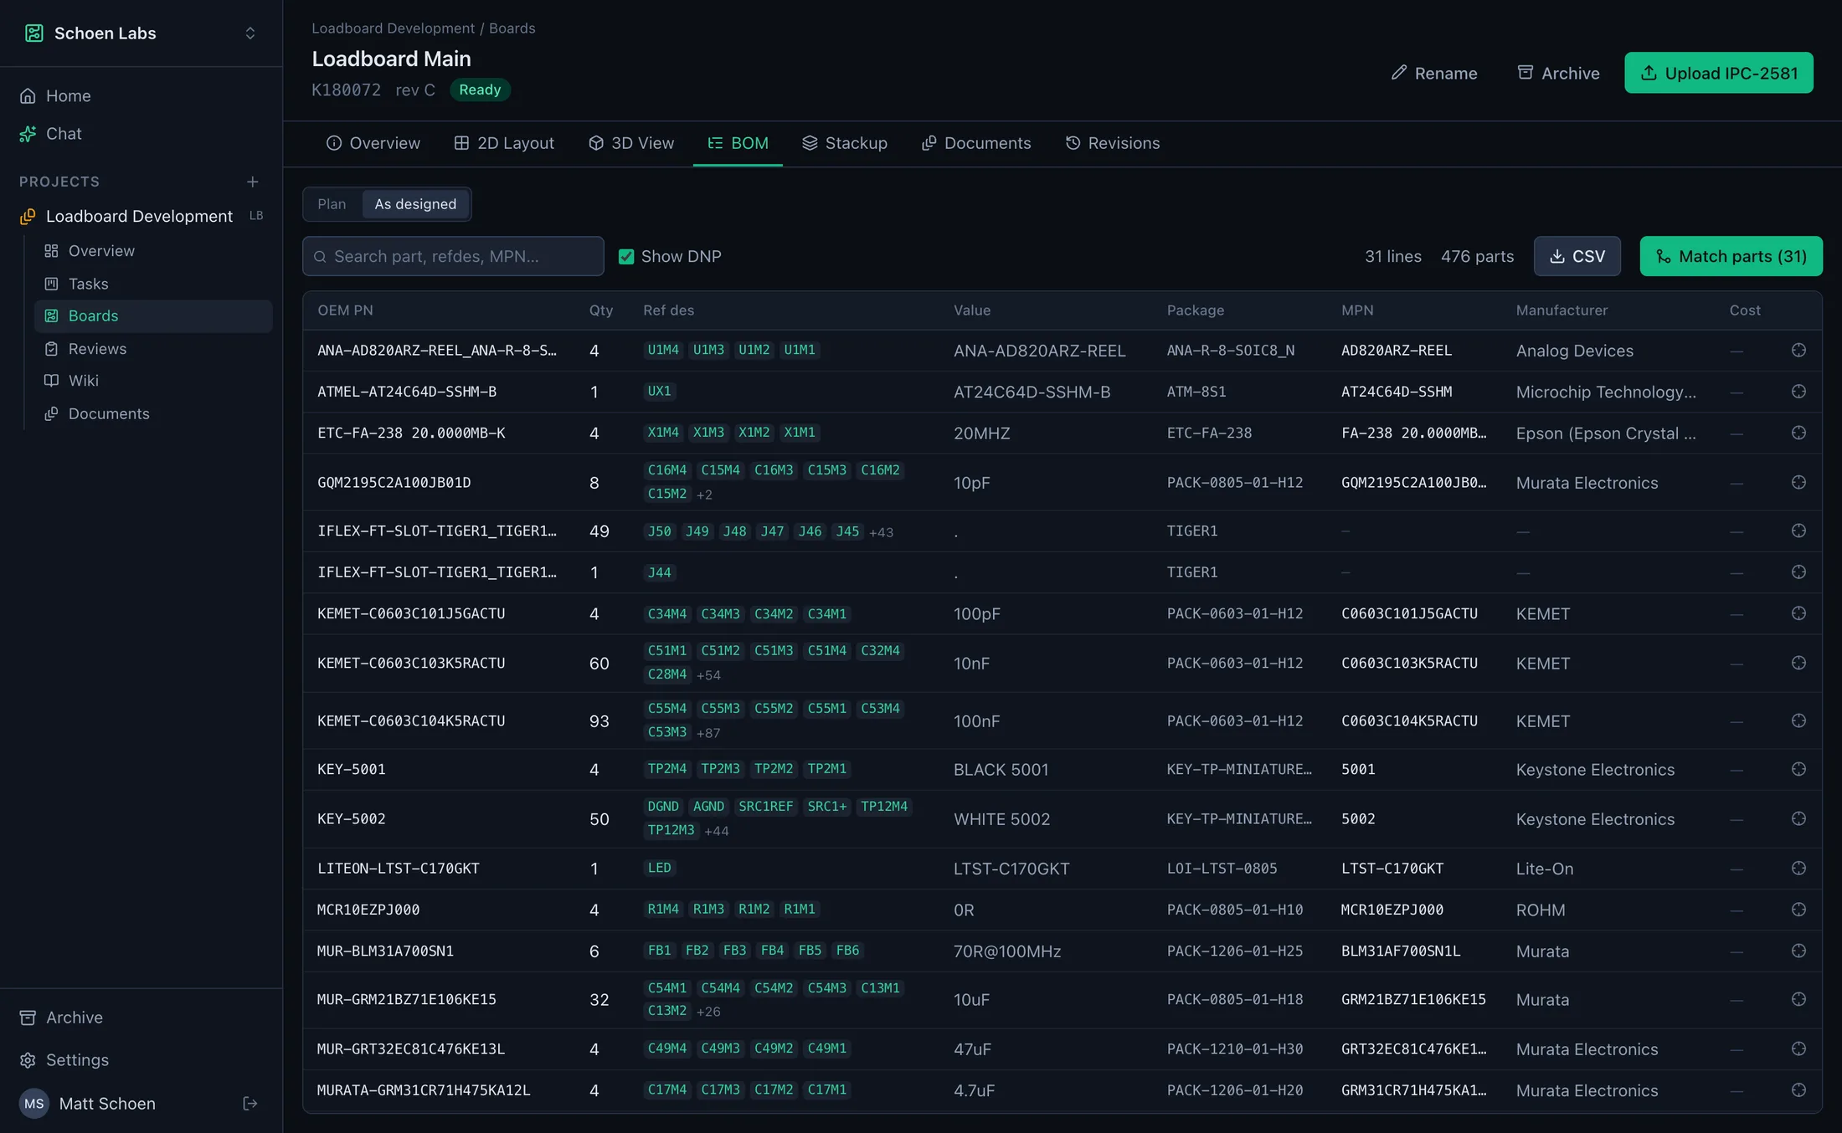
Task: Click the Boards breadcrumb link
Action: (x=512, y=28)
